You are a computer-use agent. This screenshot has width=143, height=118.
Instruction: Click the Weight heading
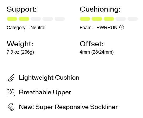(20, 44)
